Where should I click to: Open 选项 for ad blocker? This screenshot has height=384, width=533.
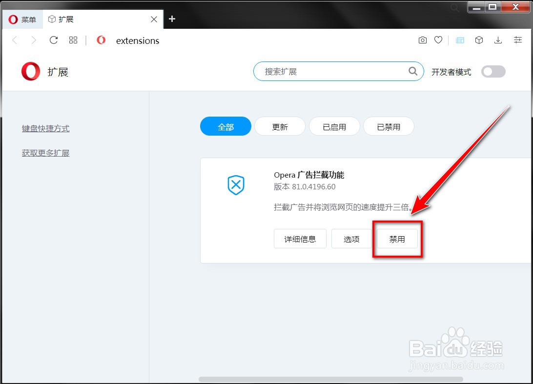tap(351, 239)
